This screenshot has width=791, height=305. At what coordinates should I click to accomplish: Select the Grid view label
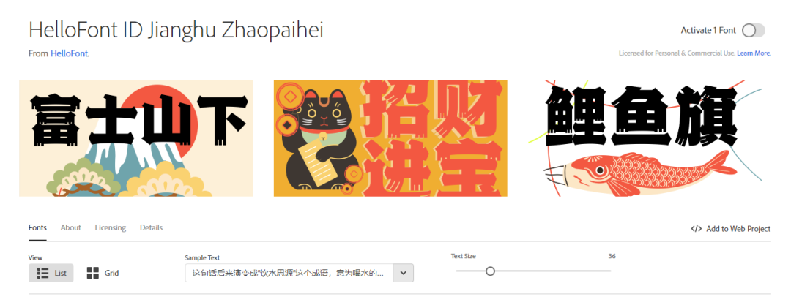[112, 274]
